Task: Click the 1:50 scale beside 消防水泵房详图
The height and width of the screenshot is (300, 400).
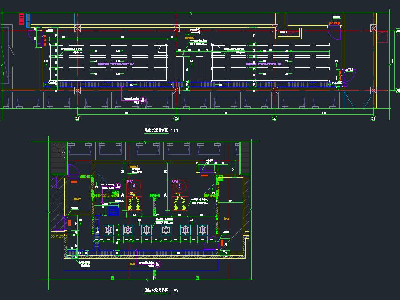Action: [x=174, y=291]
